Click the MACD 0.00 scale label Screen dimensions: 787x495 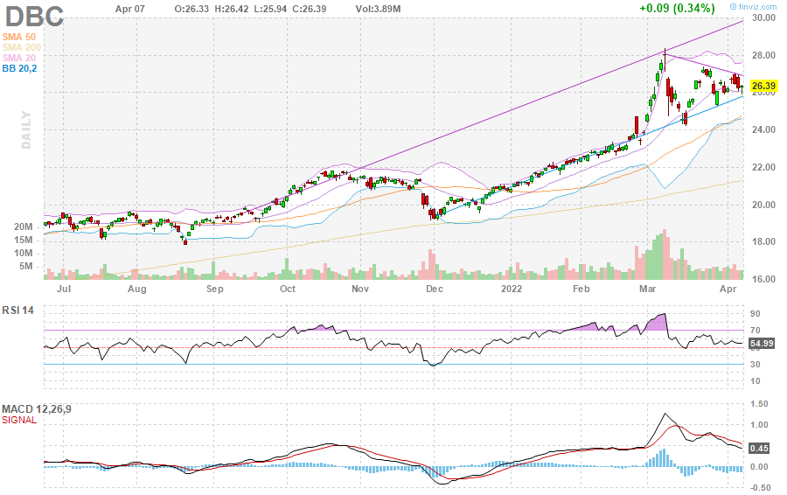coord(759,467)
